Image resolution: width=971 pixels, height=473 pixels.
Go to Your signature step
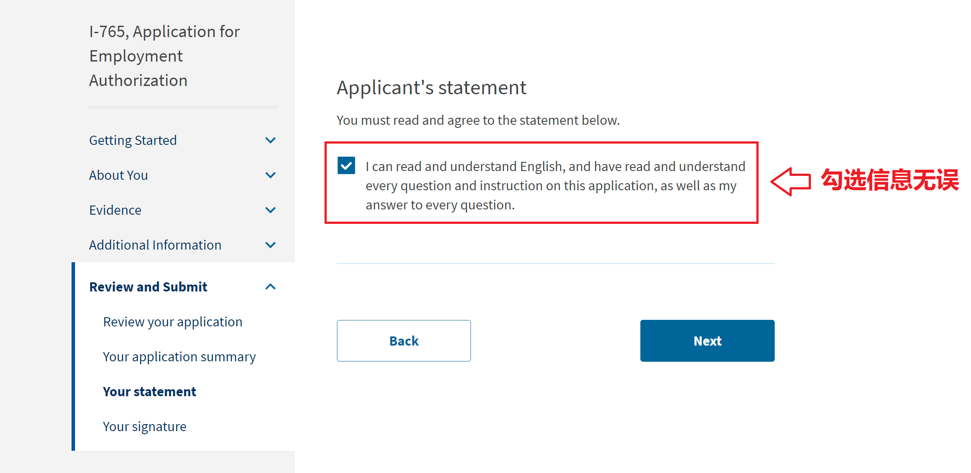point(145,427)
